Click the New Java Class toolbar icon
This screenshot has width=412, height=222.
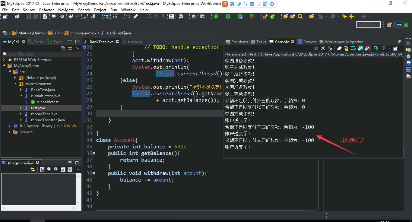tap(273, 17)
